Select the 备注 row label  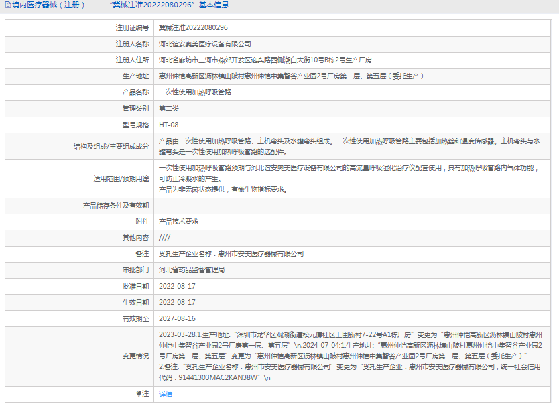pyautogui.click(x=142, y=254)
